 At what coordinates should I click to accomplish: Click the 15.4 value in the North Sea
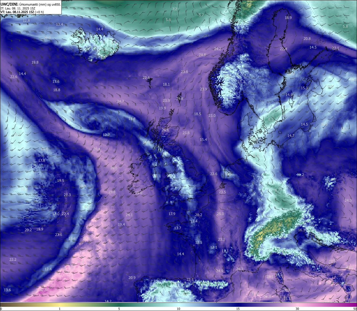[203, 140]
